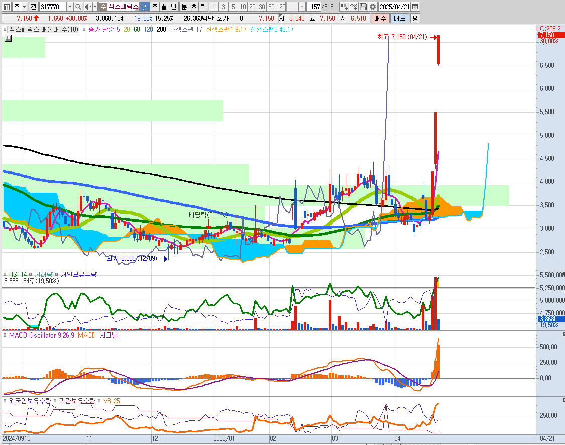This screenshot has width=565, height=445.
Task: Click the 호가 quote label
Action: click(222, 18)
